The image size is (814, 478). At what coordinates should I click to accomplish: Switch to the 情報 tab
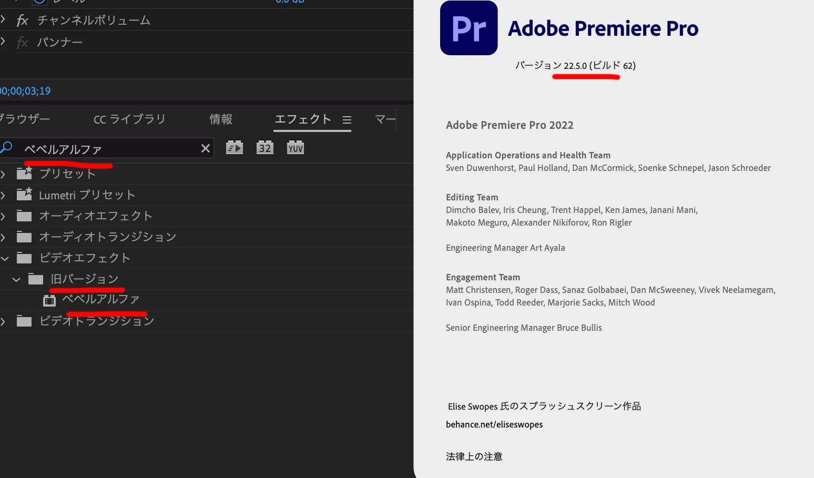(221, 119)
